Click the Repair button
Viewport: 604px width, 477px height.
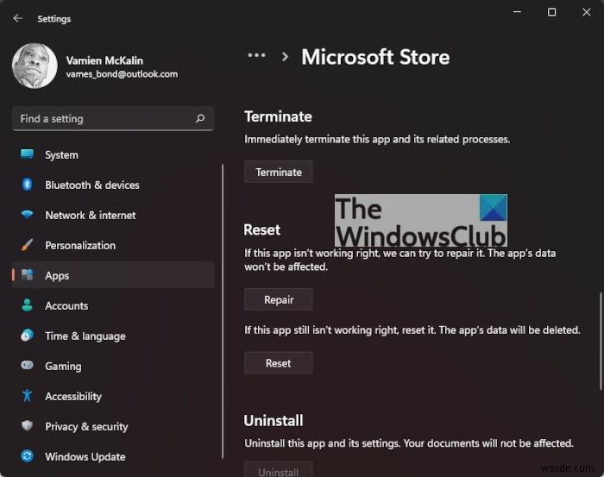(279, 299)
